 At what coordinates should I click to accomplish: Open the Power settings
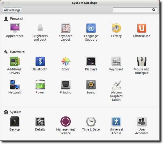point(40,87)
